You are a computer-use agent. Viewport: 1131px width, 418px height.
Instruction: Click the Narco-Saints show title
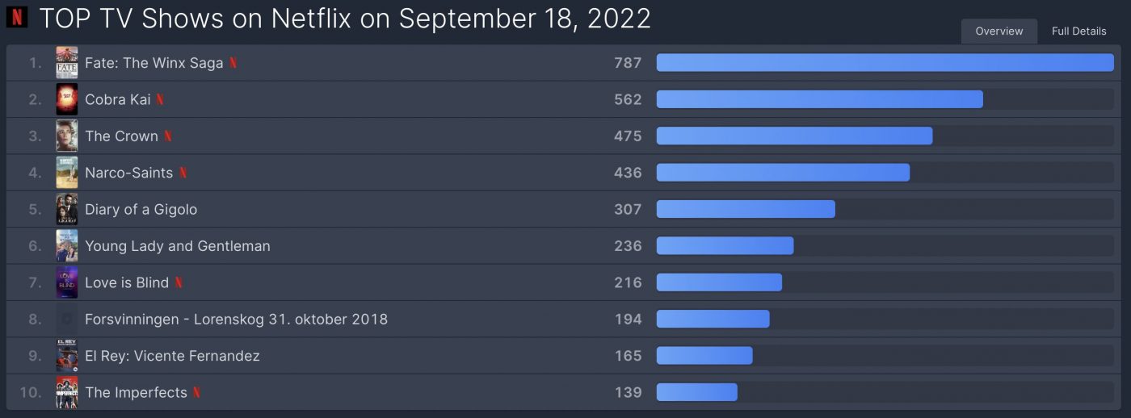128,173
